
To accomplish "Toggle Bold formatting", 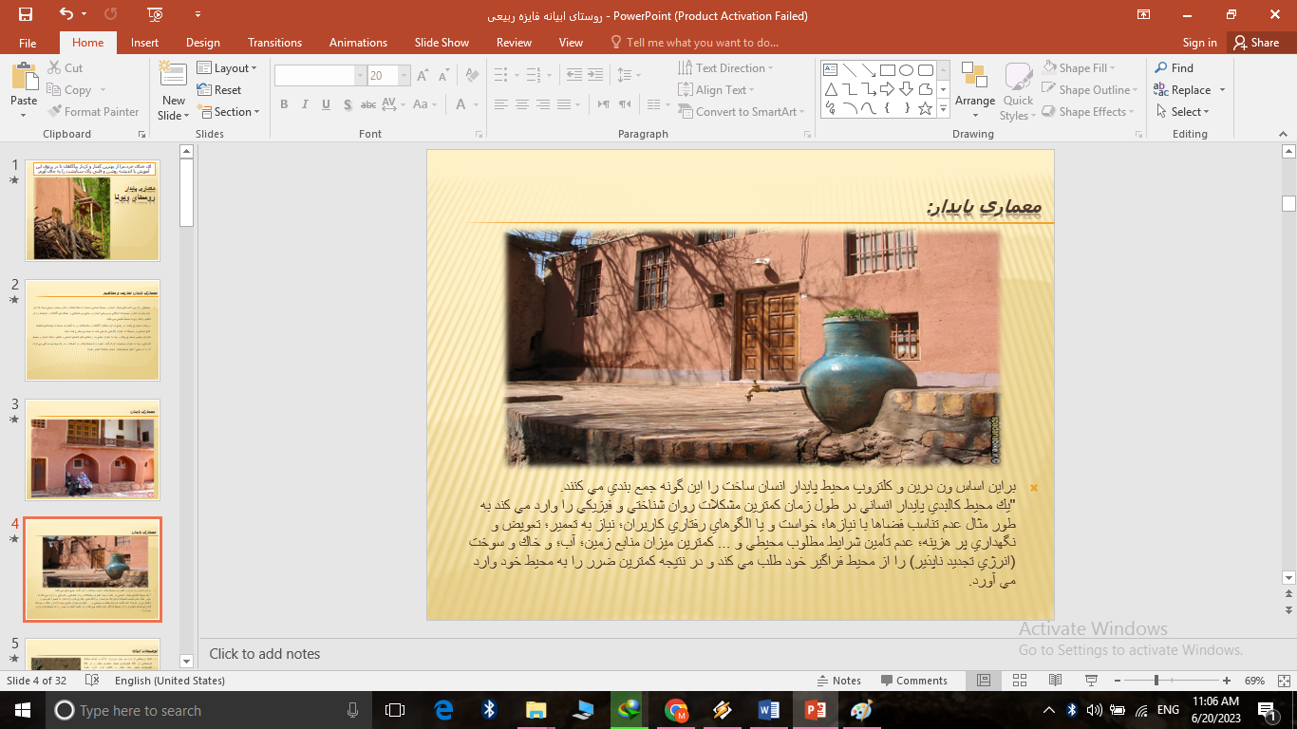I will (x=284, y=104).
